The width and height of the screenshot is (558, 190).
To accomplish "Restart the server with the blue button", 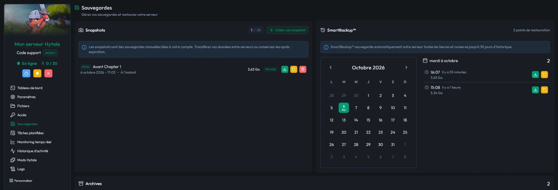I will click(x=26, y=73).
